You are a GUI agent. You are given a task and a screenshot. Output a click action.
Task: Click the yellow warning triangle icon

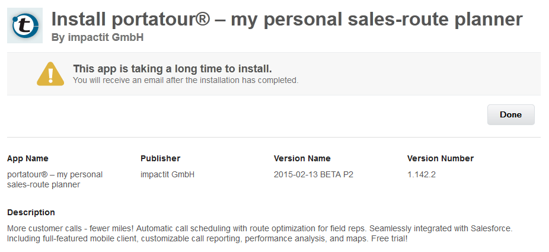point(50,74)
